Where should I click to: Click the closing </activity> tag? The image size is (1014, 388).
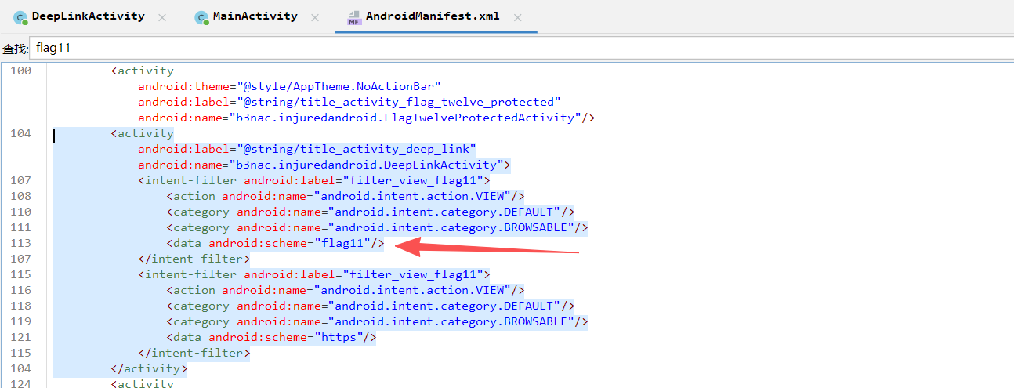pyautogui.click(x=149, y=368)
